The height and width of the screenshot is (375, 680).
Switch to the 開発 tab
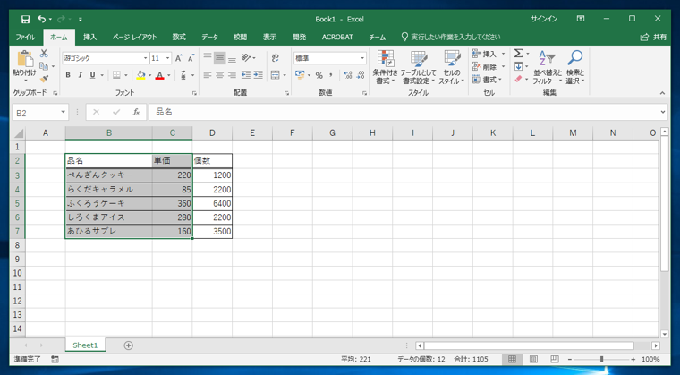(299, 38)
